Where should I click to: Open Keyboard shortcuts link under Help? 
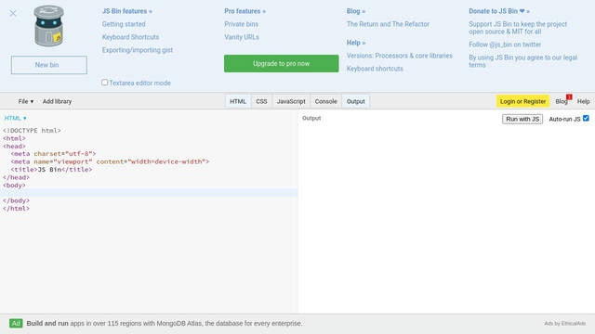click(375, 69)
